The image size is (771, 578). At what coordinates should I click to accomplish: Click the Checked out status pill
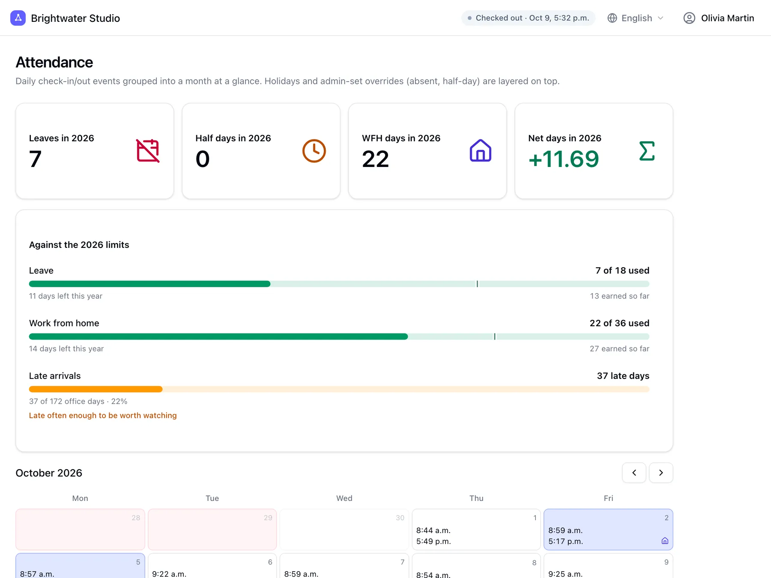coord(528,18)
